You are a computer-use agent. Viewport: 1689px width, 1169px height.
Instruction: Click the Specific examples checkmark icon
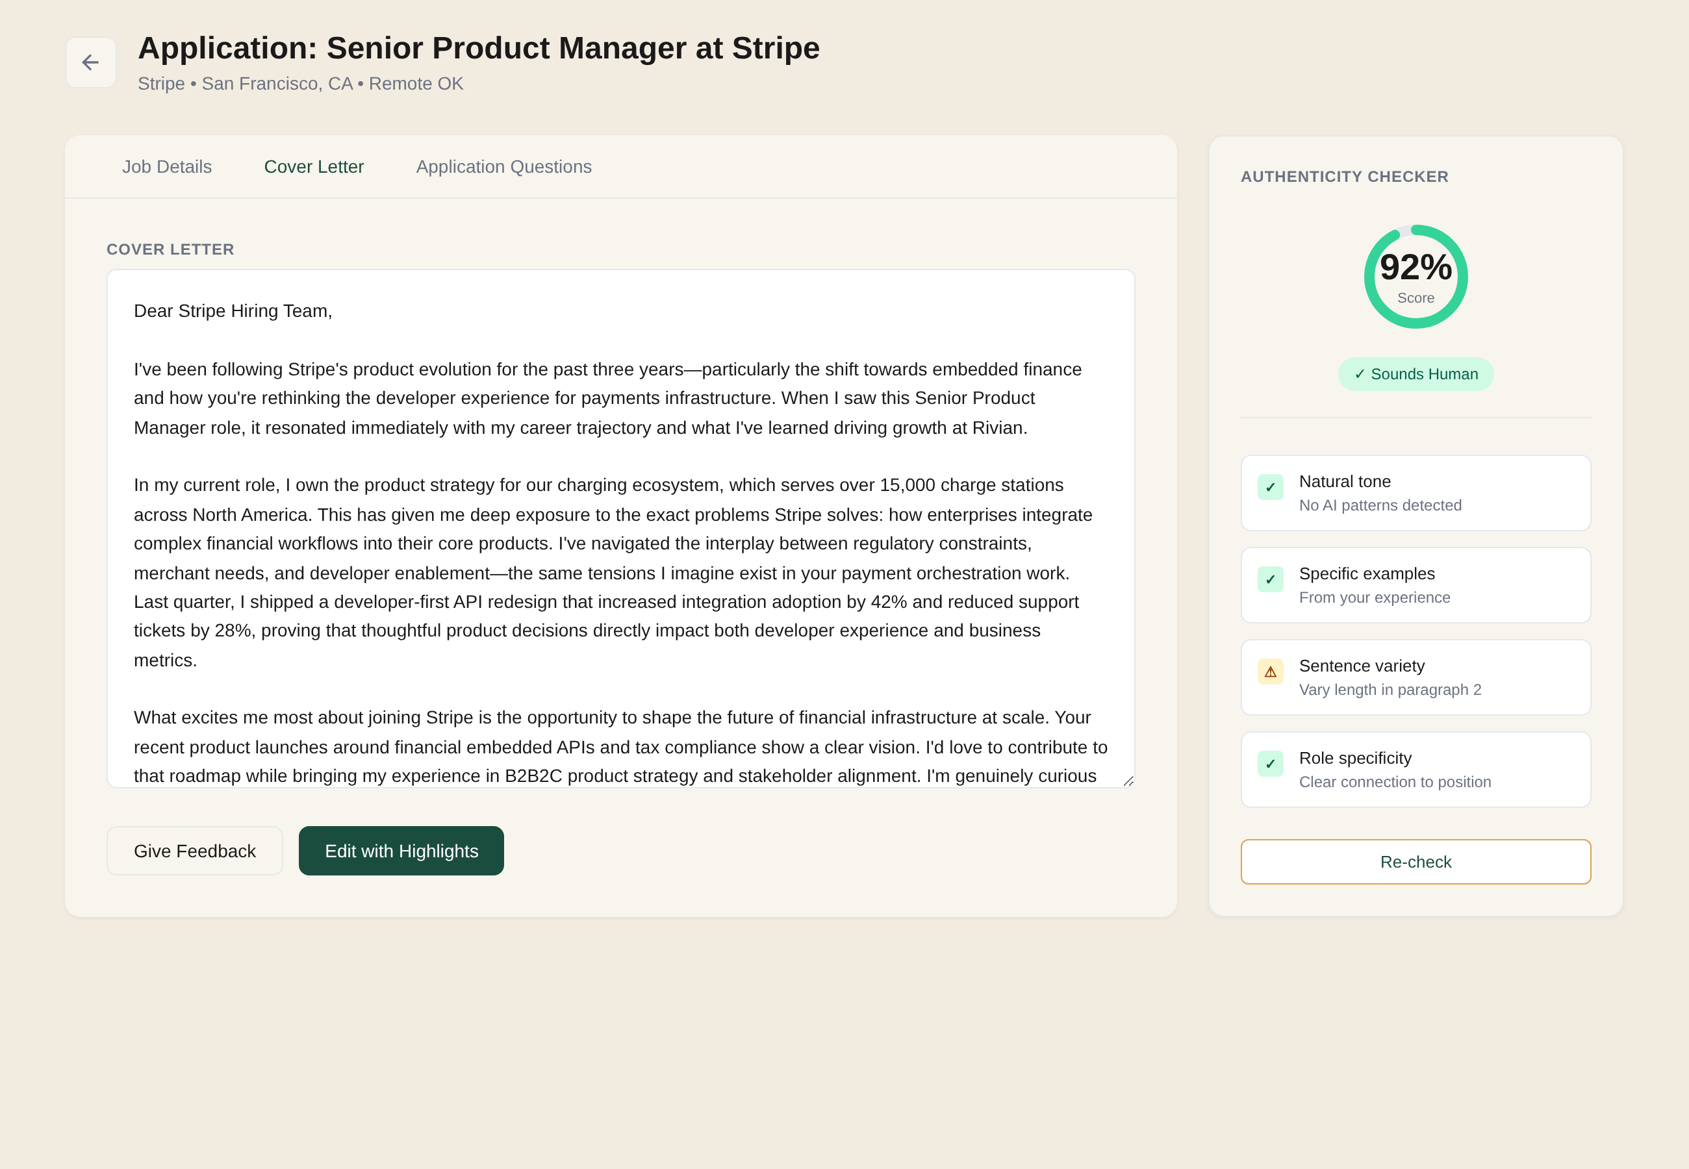[x=1270, y=579]
